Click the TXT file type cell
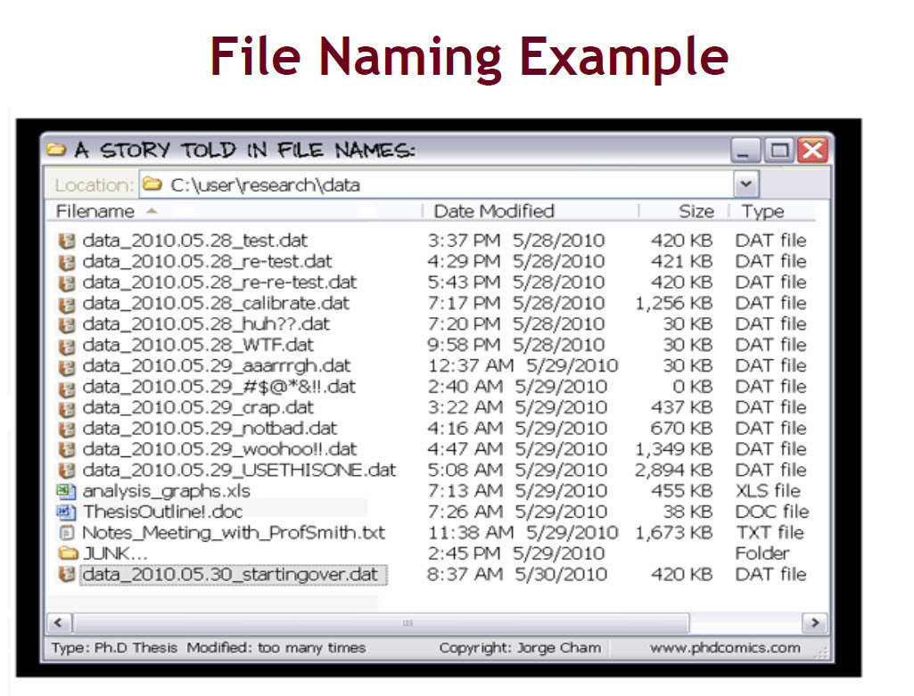914x696 pixels. coord(770,532)
